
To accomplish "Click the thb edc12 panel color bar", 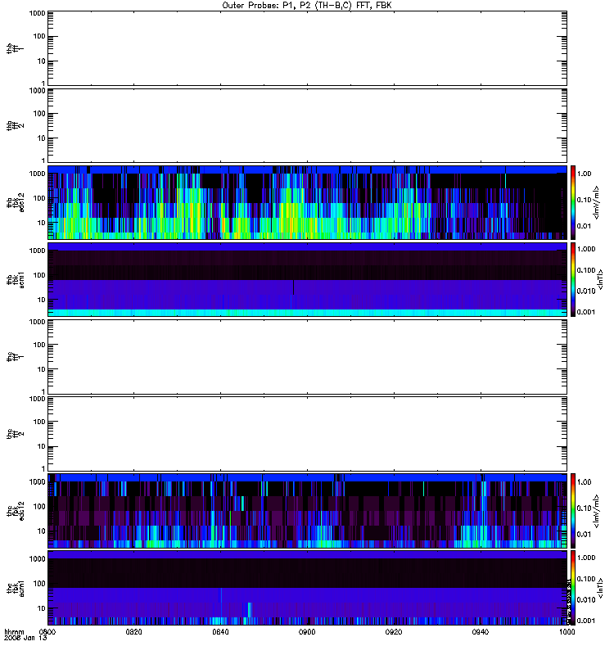I will click(573, 202).
